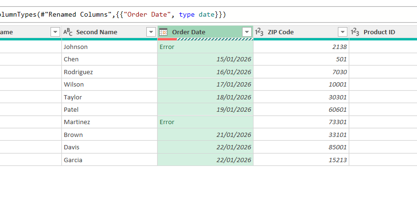Image resolution: width=417 pixels, height=214 pixels.
Task: Click the 19/01/2026 date cell
Action: tap(205, 109)
